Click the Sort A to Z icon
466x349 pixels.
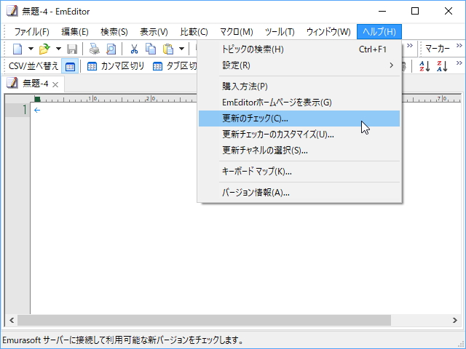(424, 66)
